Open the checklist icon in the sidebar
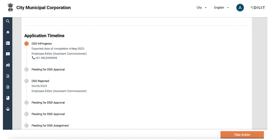 pyautogui.click(x=8, y=43)
